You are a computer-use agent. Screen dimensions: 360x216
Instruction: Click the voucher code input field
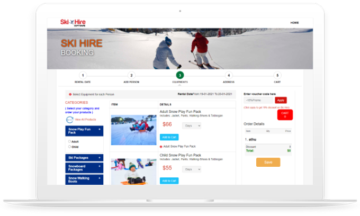[258, 100]
